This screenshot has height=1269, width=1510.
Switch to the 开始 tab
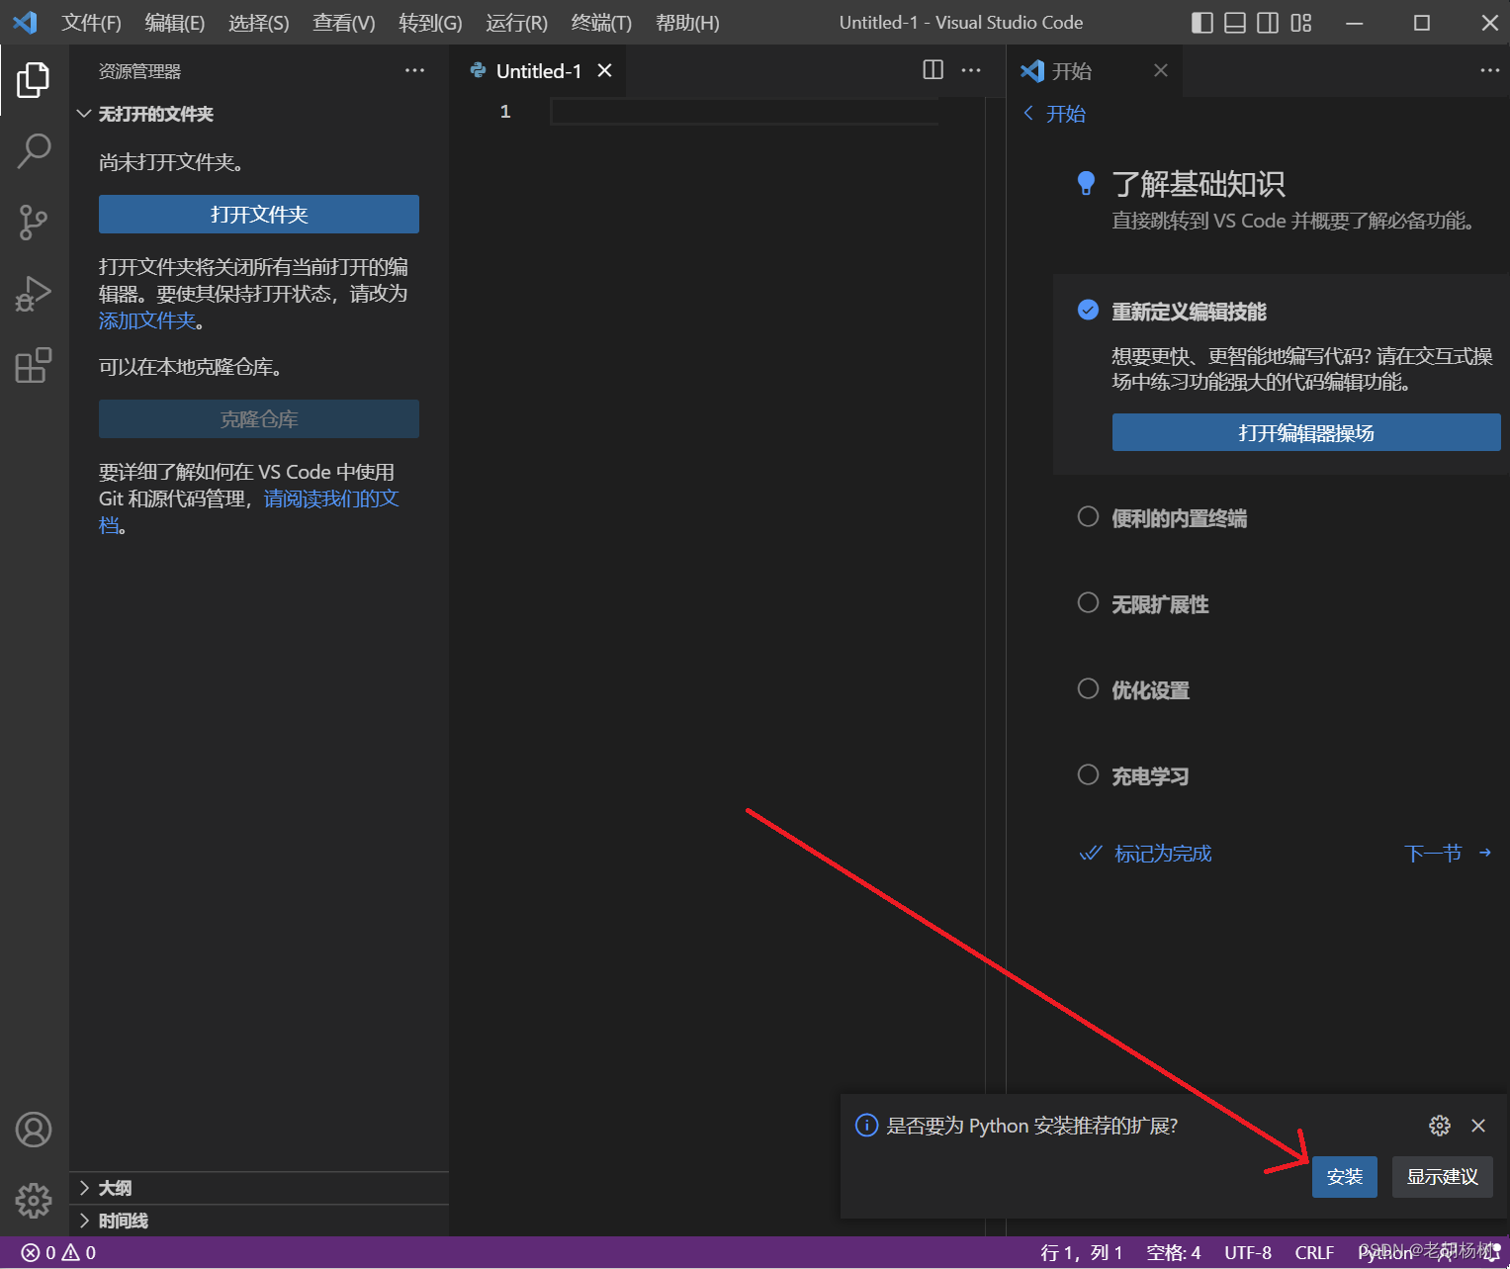1071,71
